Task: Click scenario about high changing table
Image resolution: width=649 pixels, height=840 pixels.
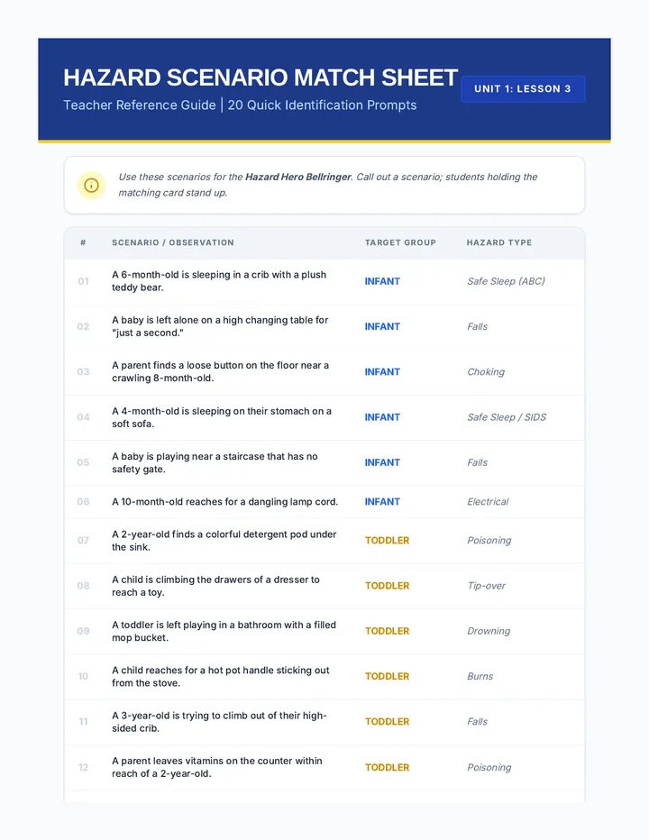Action: [x=220, y=326]
